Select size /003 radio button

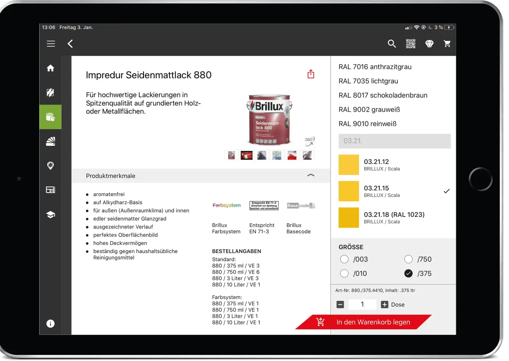point(344,259)
